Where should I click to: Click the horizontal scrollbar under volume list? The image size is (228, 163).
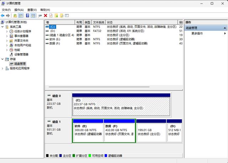(99, 87)
